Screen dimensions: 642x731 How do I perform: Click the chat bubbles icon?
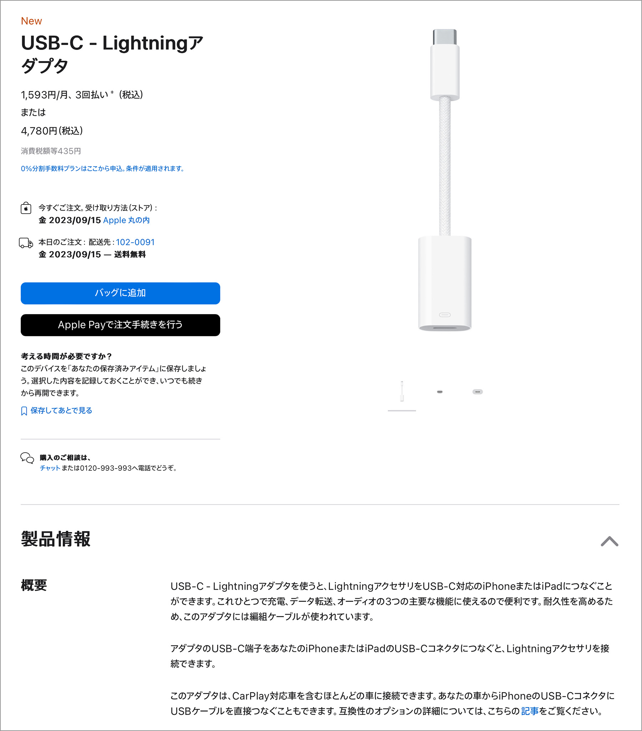pos(27,458)
